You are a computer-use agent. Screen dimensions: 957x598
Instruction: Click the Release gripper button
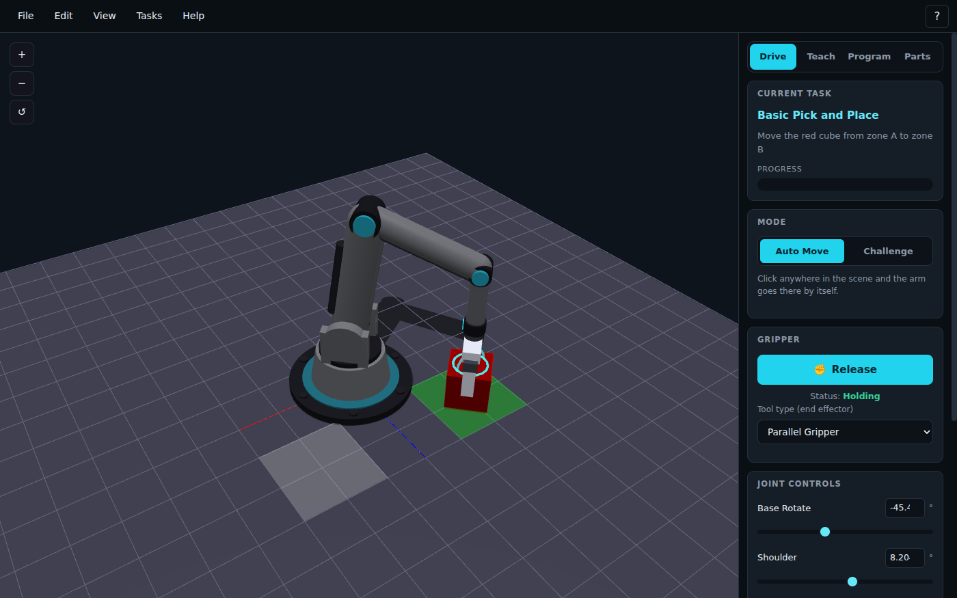(x=845, y=370)
